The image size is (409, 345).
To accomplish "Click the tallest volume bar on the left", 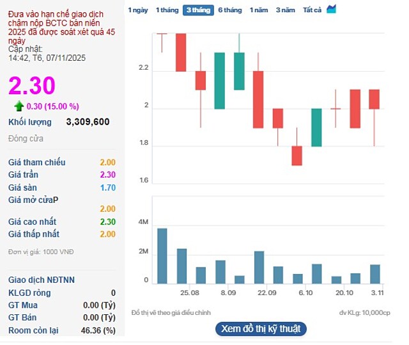I will [x=162, y=255].
